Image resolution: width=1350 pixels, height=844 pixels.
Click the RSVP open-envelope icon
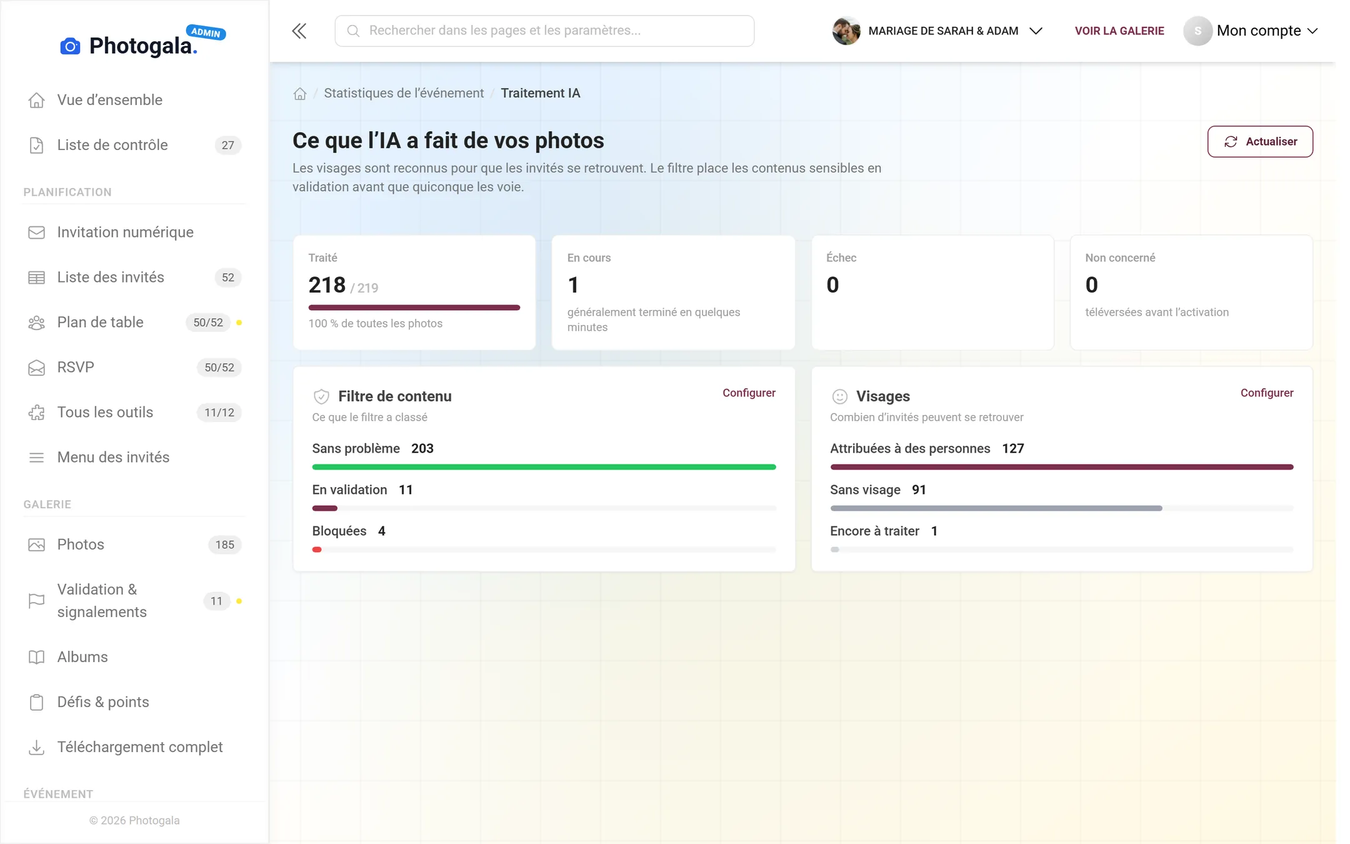point(36,368)
